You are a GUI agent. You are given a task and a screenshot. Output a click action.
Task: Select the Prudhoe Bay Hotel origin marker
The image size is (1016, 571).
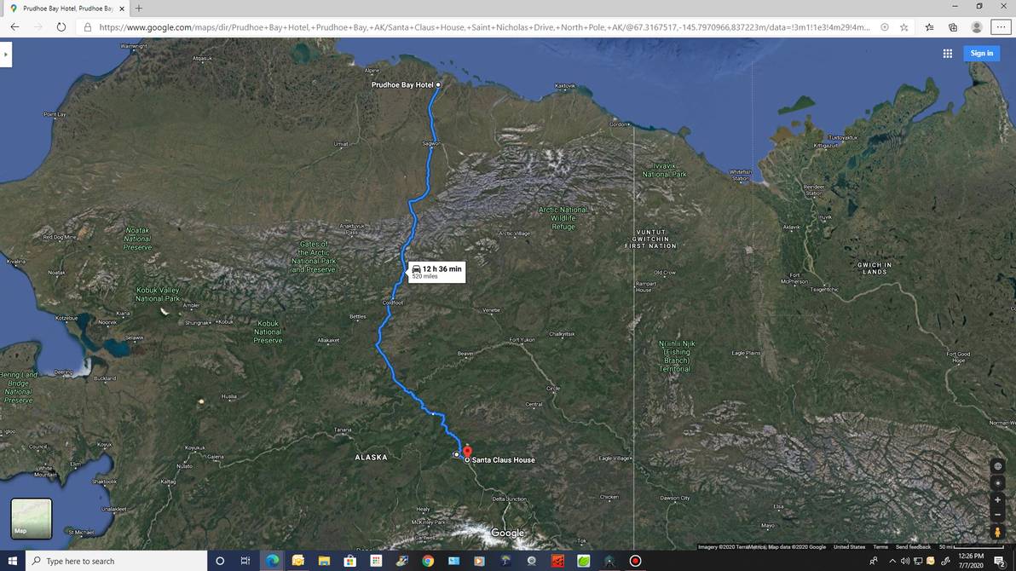click(x=438, y=85)
